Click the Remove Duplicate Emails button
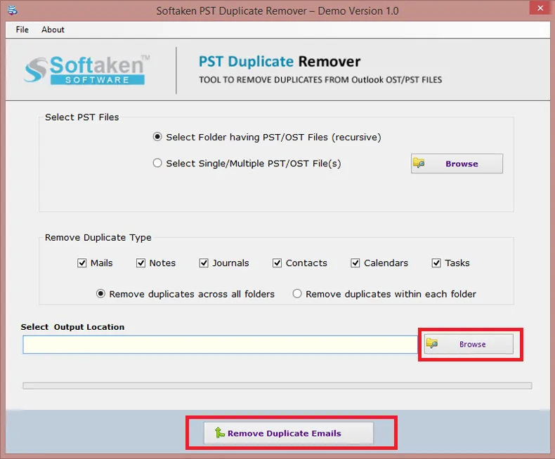This screenshot has height=459, width=555. pos(289,433)
